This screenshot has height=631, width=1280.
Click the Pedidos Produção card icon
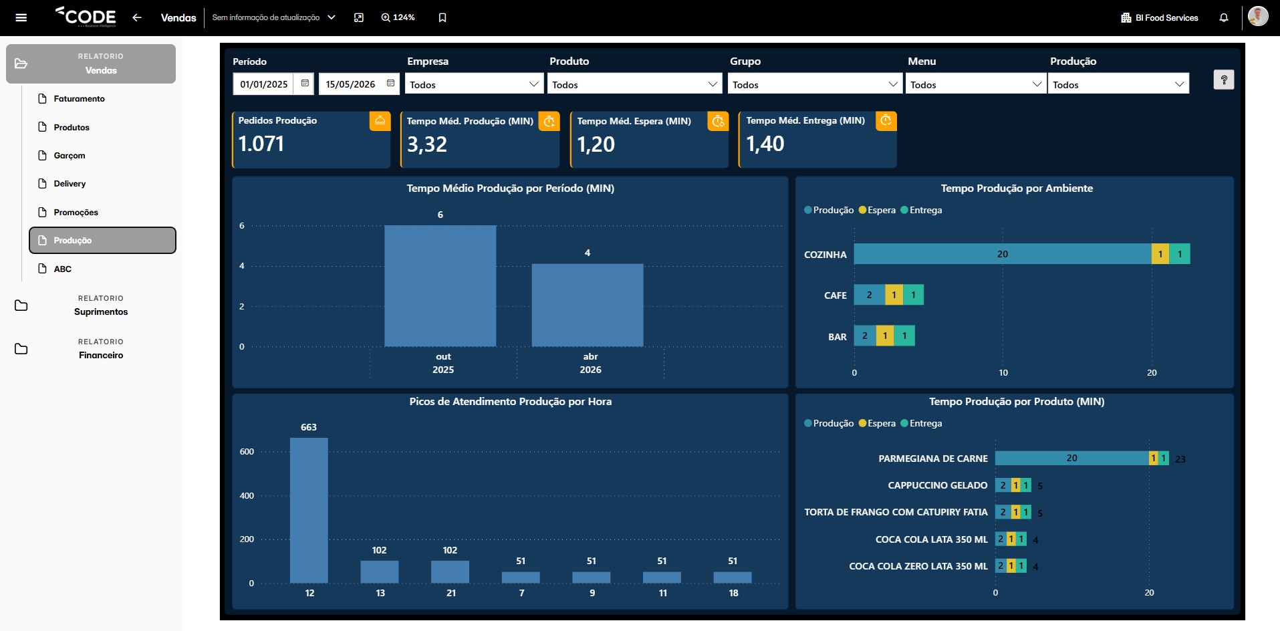tap(380, 121)
